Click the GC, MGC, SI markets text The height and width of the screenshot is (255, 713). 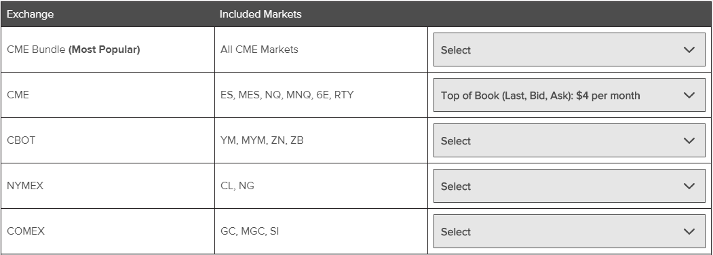(x=250, y=231)
